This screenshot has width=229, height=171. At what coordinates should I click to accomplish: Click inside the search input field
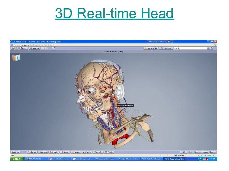(190, 48)
